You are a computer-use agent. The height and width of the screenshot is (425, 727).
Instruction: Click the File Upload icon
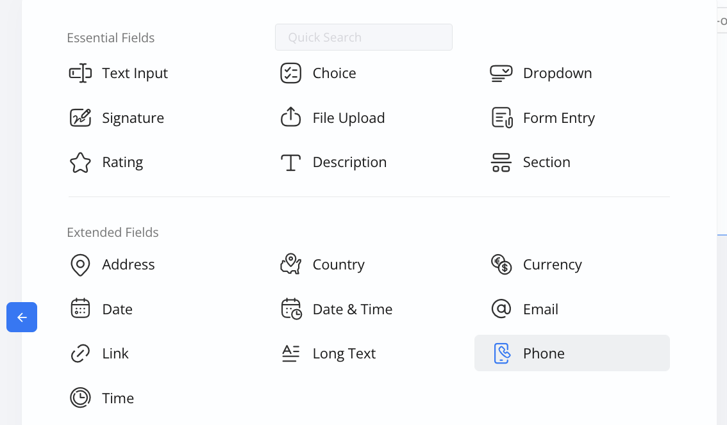coord(290,118)
